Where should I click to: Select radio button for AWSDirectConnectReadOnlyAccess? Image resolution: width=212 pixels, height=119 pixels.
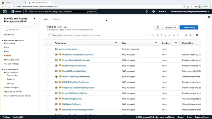point(48,54)
